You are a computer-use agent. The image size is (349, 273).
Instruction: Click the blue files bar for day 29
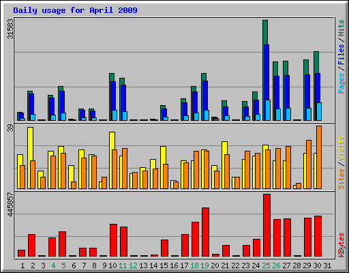click(307, 91)
